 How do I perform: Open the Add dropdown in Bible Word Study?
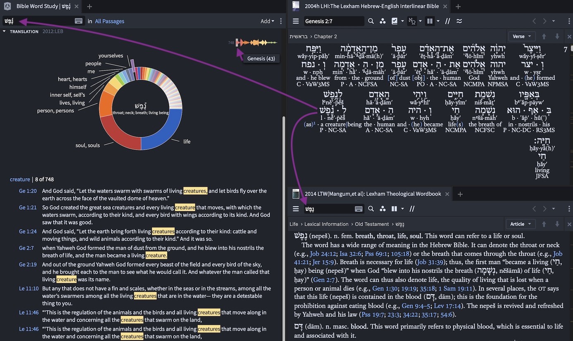(x=267, y=21)
